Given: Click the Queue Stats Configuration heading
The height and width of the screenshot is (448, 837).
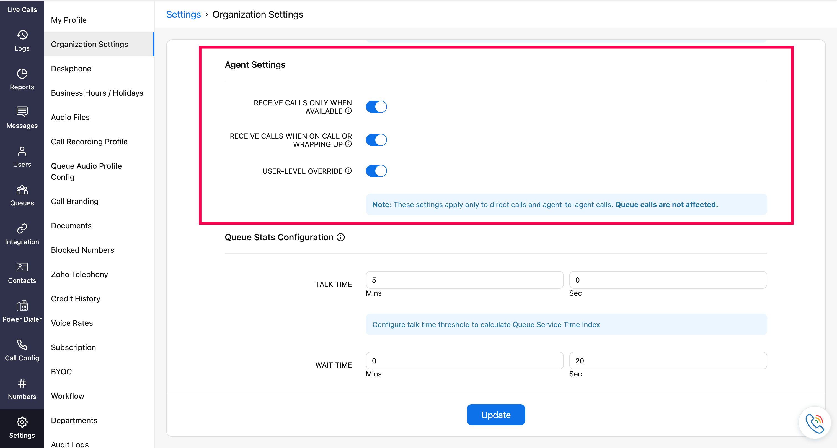Looking at the screenshot, I should click(279, 237).
